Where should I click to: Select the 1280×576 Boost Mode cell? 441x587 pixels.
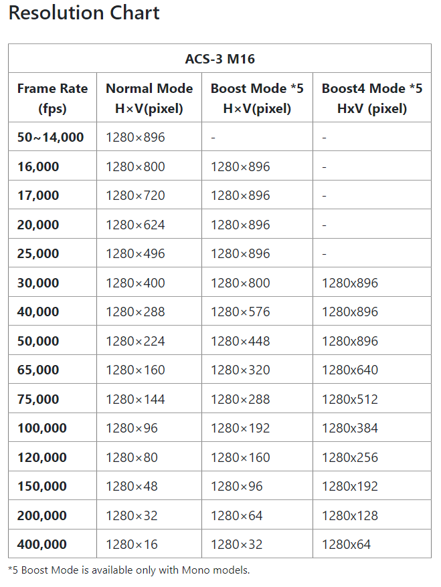pyautogui.click(x=240, y=312)
